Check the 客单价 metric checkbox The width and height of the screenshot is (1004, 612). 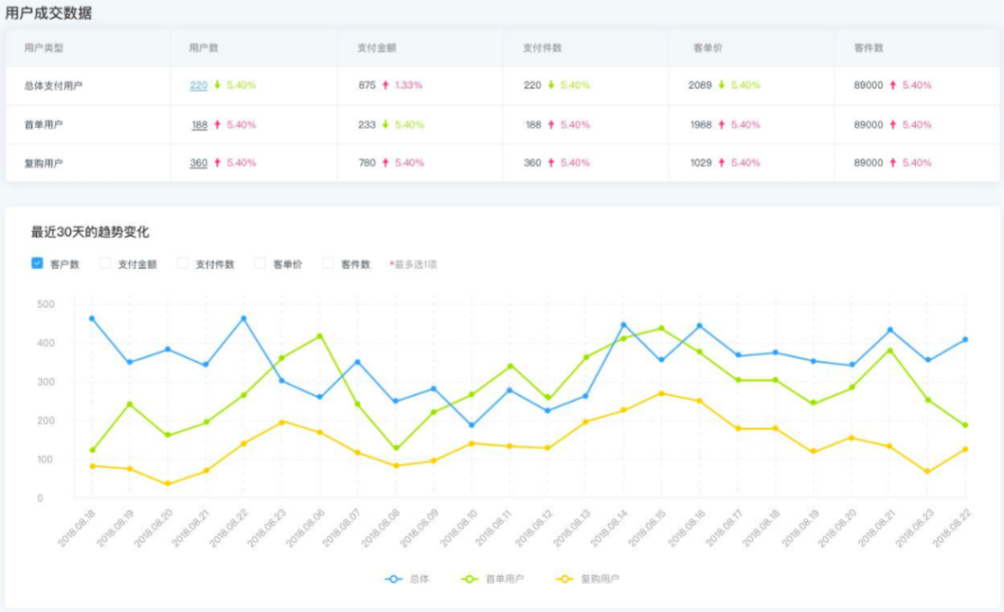(x=260, y=264)
